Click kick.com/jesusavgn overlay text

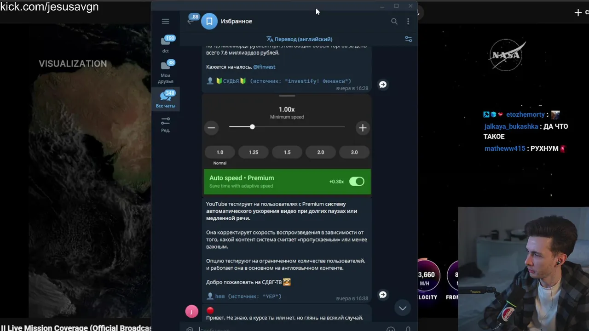[49, 7]
